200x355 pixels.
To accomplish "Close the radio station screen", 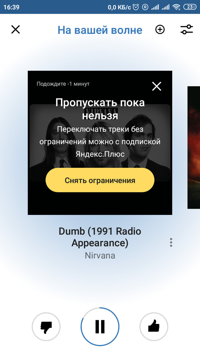I will click(x=15, y=29).
